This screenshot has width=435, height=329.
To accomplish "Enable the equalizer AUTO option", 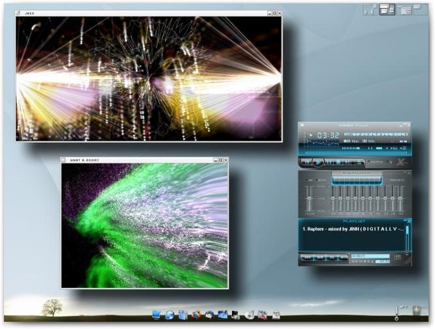I will pos(322,181).
